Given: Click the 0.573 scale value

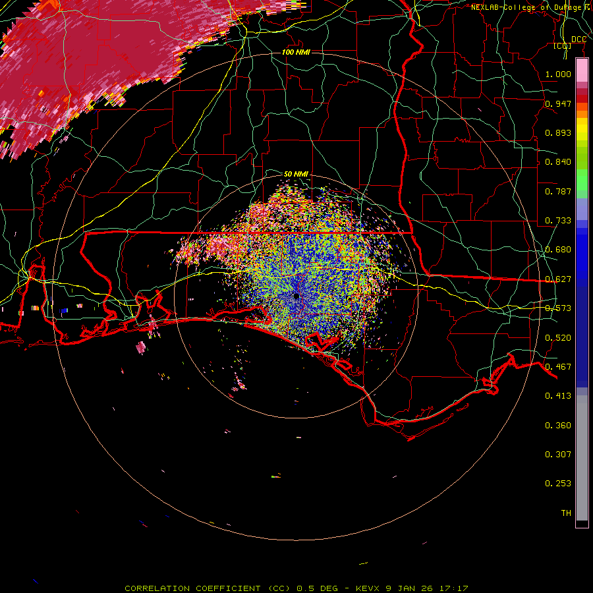Looking at the screenshot, I should [x=558, y=308].
